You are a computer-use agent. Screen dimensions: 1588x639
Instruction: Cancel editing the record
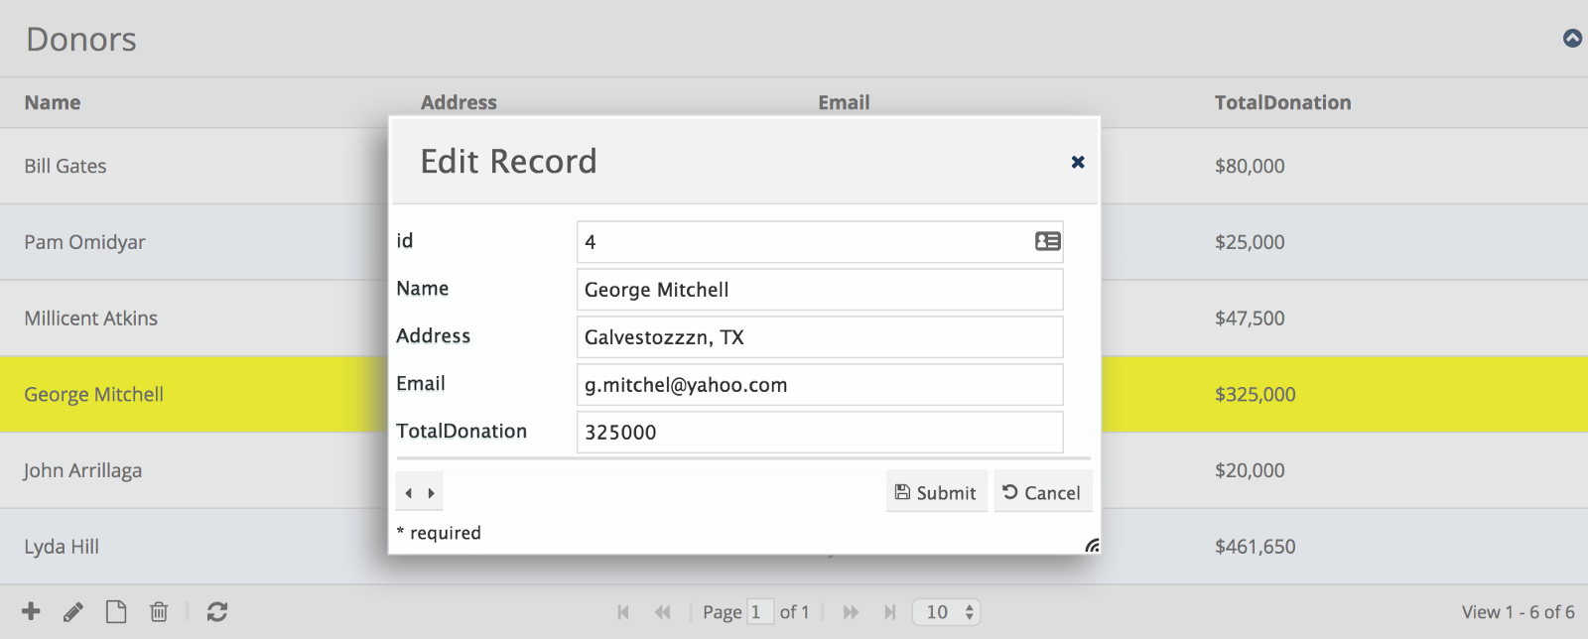[1042, 493]
